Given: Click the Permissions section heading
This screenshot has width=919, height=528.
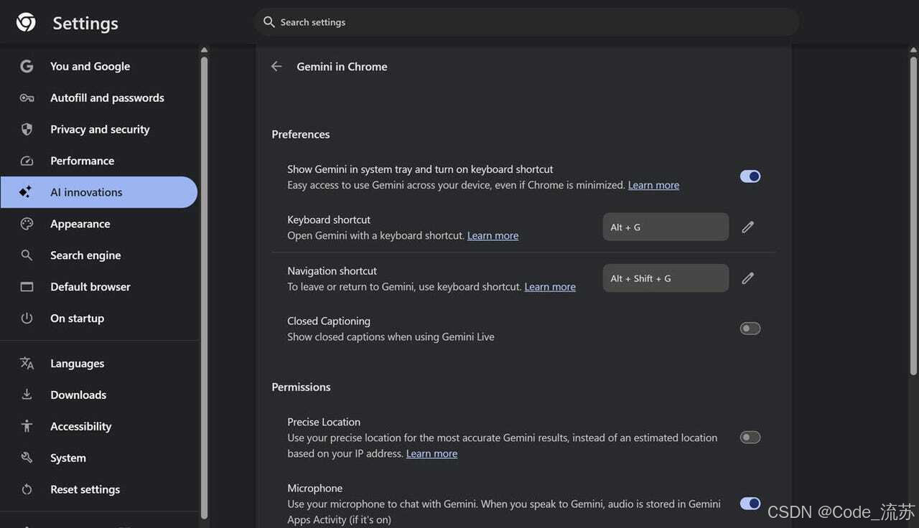Looking at the screenshot, I should pos(301,387).
